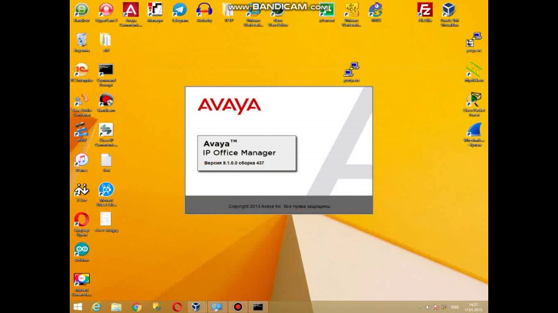The image size is (558, 313).
Task: Select the Manager desktop shortcut
Action: point(155,13)
